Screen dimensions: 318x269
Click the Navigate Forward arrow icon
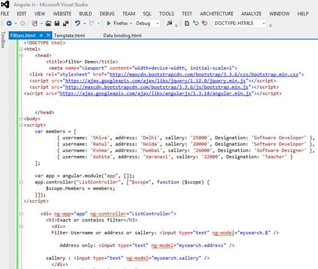click(x=23, y=23)
